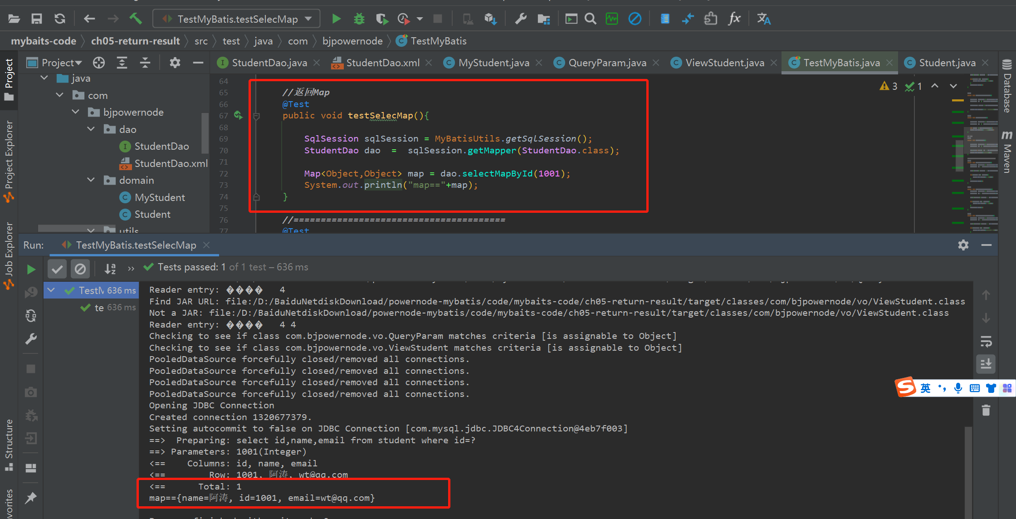The image size is (1016, 519).
Task: Click bjpowernode in the breadcrumb path
Action: [352, 41]
